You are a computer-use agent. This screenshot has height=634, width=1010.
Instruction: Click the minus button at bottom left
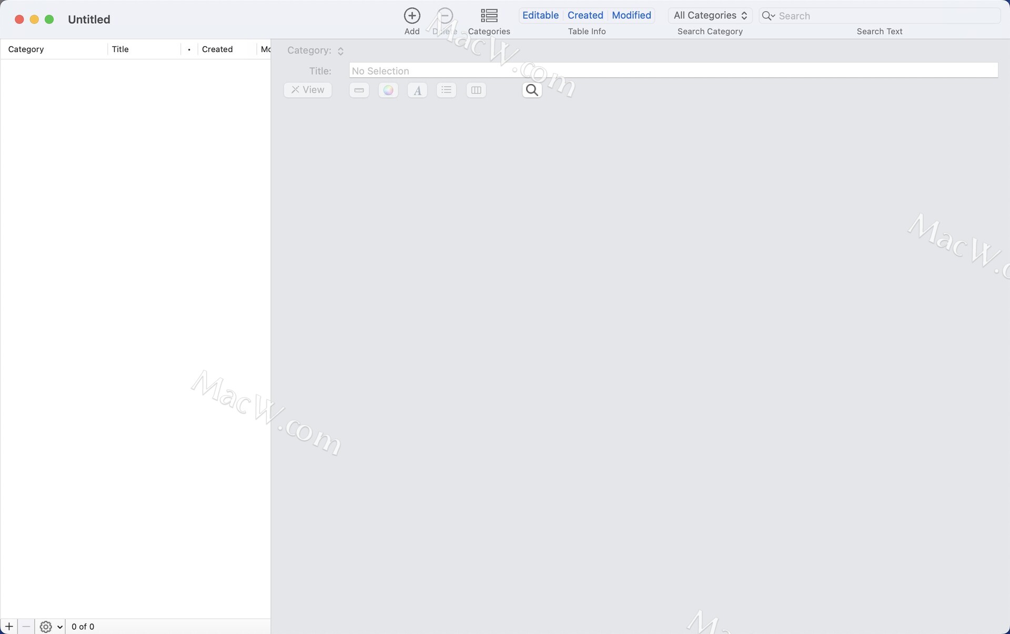click(x=26, y=626)
